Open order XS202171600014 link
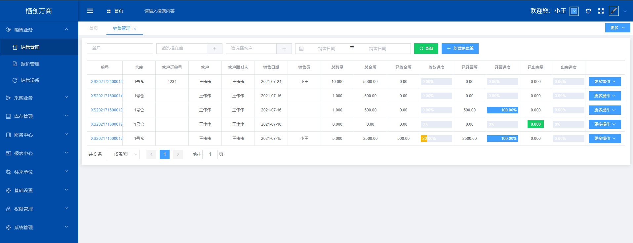This screenshot has height=243, width=633. (x=107, y=96)
